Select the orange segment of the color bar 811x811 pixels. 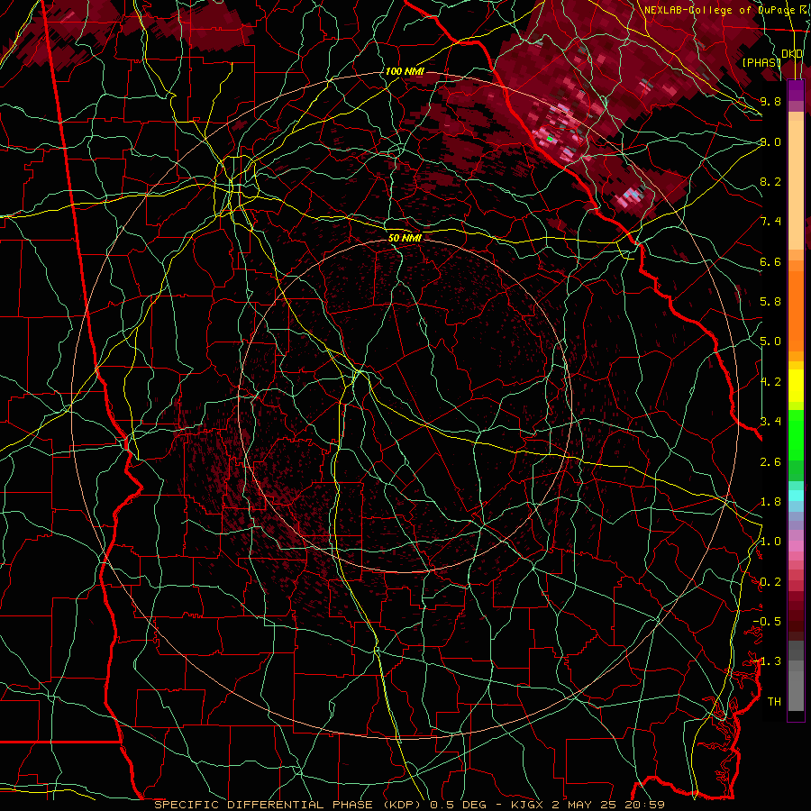pos(796,311)
